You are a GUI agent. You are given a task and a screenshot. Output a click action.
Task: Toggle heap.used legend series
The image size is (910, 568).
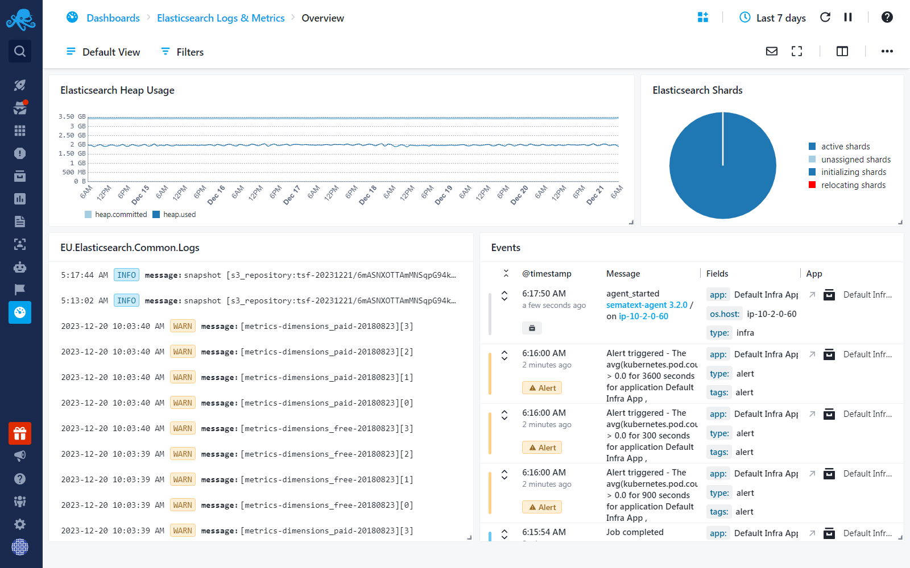click(174, 214)
